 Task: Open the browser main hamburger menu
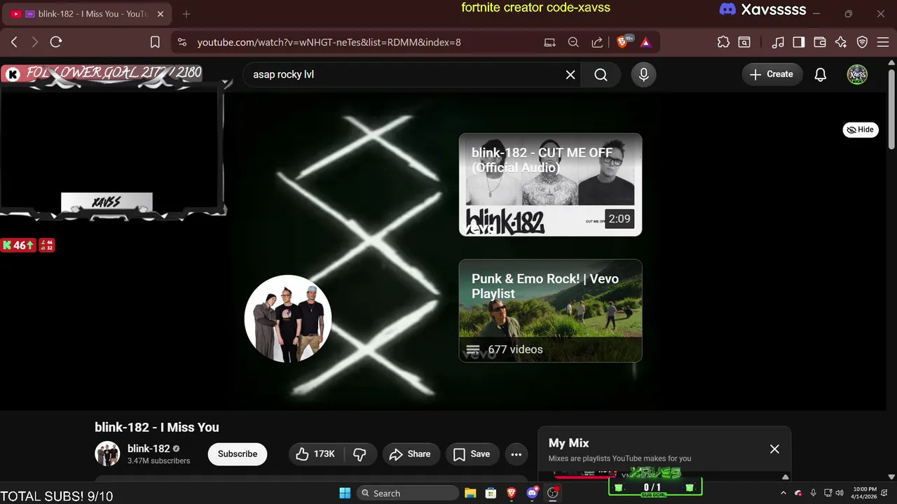(x=882, y=42)
